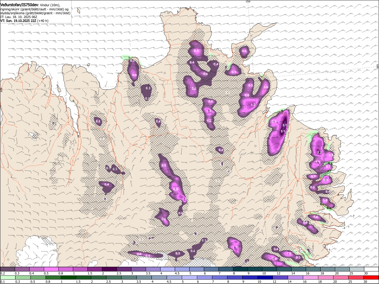Click the snow scale swatch between 0.2 and 0.3
The image size is (379, 284).
[7, 269]
